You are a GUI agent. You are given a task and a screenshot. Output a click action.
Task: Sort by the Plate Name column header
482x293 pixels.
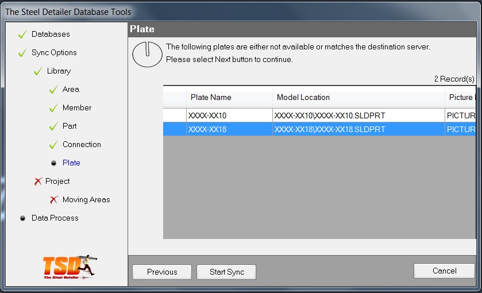[229, 98]
